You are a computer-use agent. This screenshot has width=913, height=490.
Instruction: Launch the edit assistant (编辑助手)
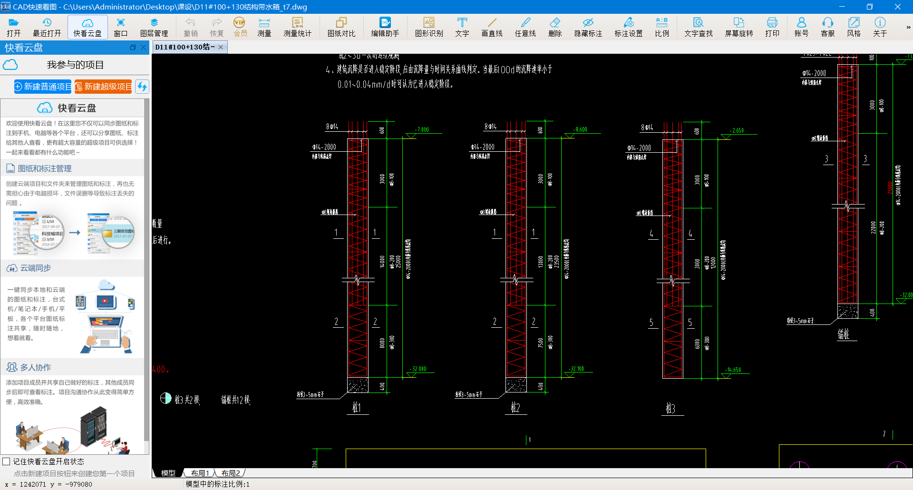385,27
